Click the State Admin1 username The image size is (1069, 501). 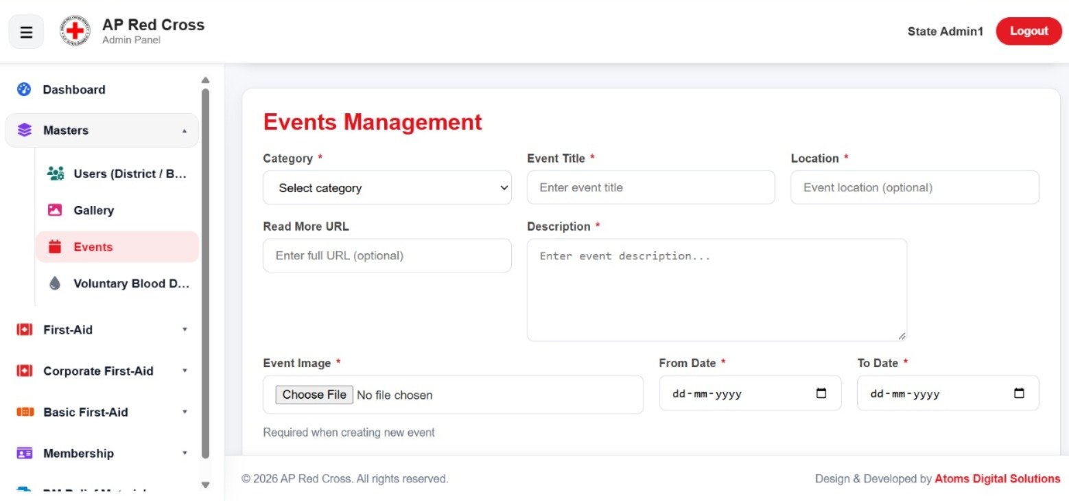point(945,31)
